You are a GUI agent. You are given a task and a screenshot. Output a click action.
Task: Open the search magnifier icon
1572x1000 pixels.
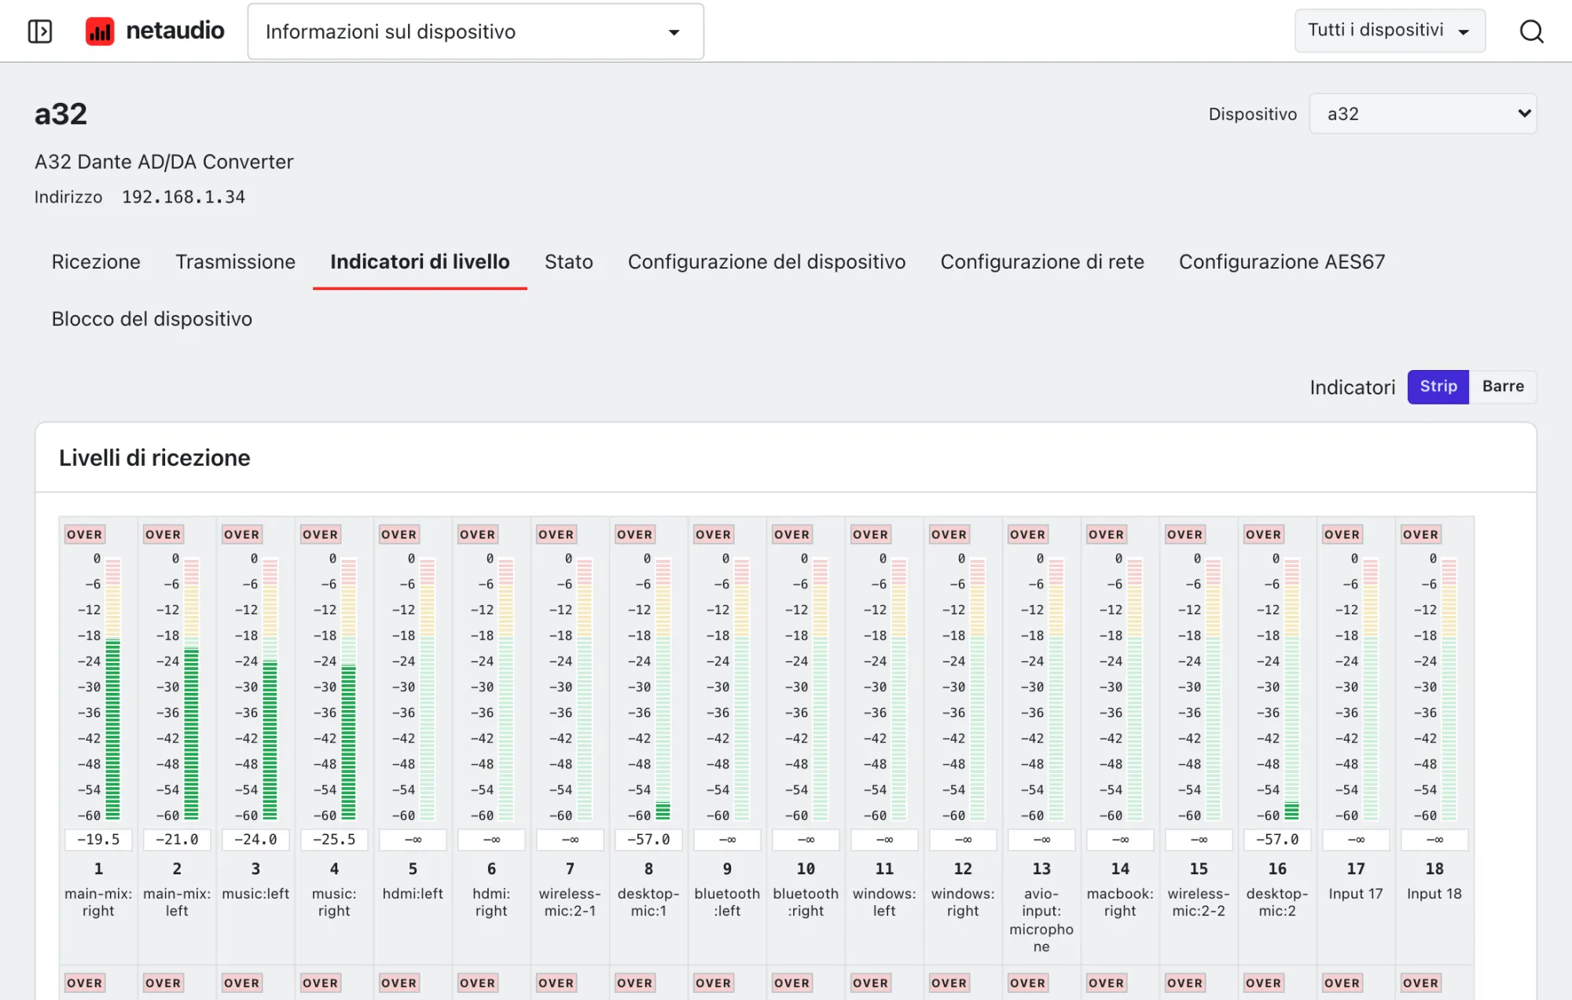(x=1531, y=31)
